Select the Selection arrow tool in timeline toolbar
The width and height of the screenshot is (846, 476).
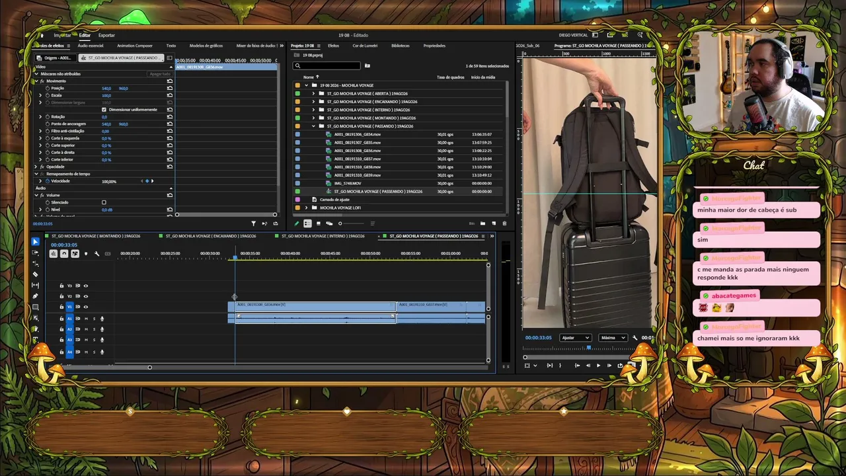click(x=36, y=242)
